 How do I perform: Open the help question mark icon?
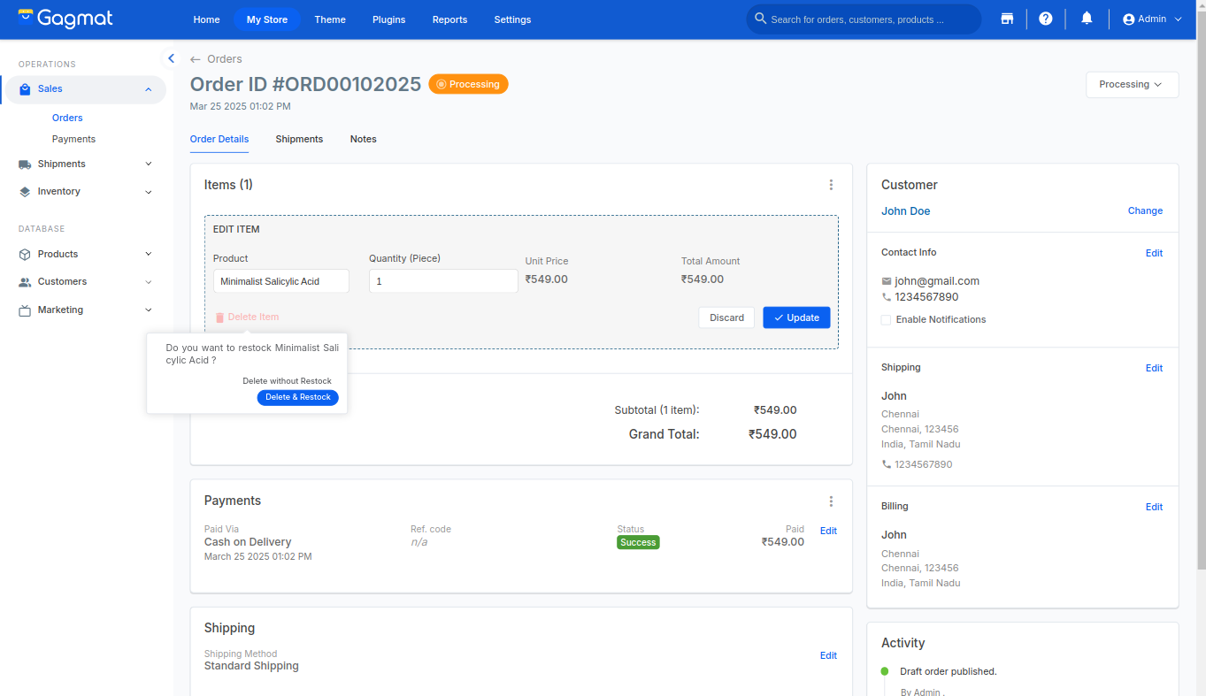coord(1046,19)
